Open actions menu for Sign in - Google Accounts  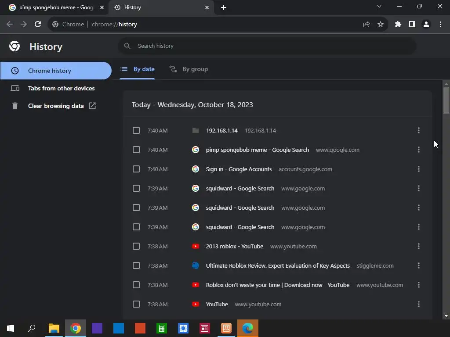click(x=419, y=169)
